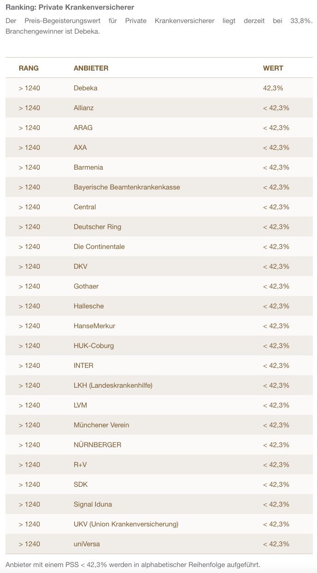317x573 pixels.
Task: Click the ARAG provider name
Action: click(83, 128)
